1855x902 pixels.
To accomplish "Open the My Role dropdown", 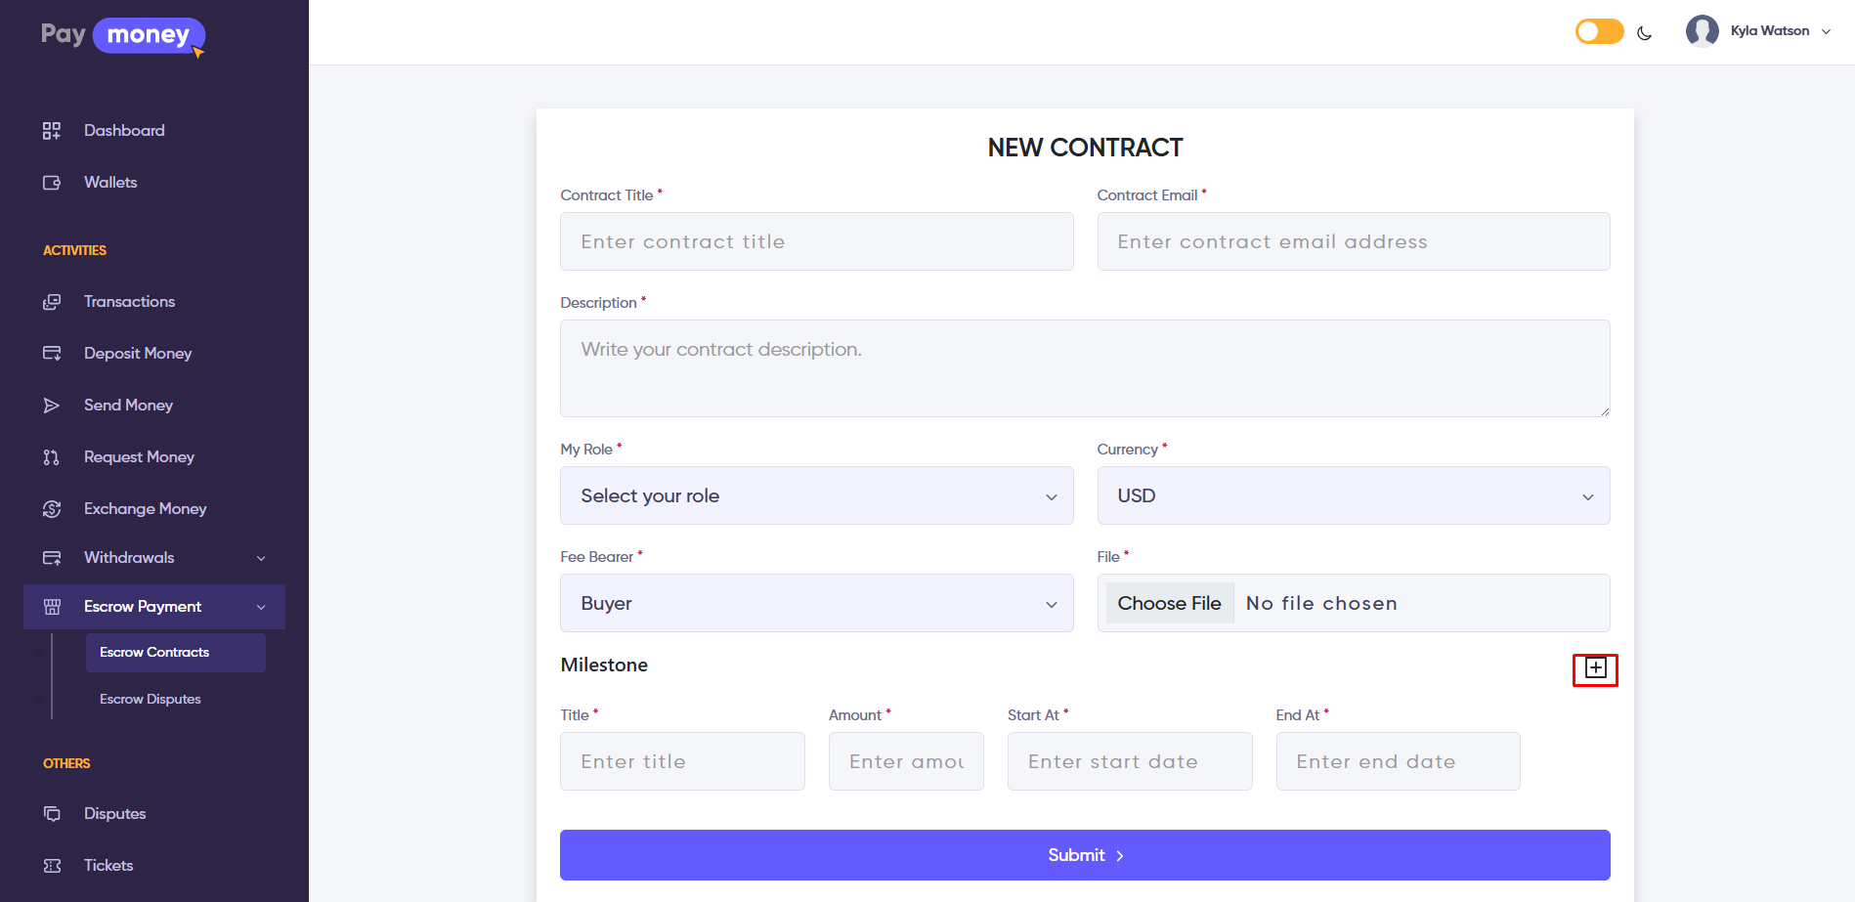I will tap(816, 495).
